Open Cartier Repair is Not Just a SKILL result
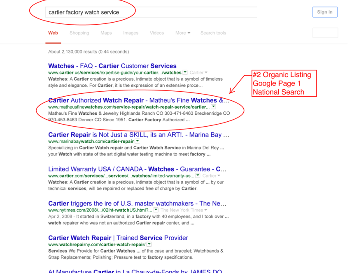The image size is (359, 273). (x=138, y=135)
